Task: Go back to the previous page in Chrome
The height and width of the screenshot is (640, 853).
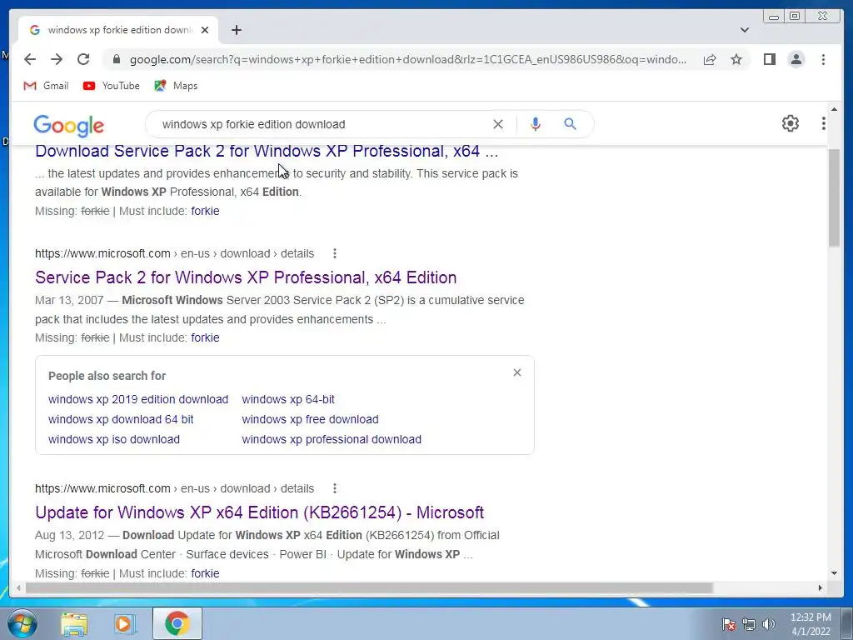Action: [30, 59]
